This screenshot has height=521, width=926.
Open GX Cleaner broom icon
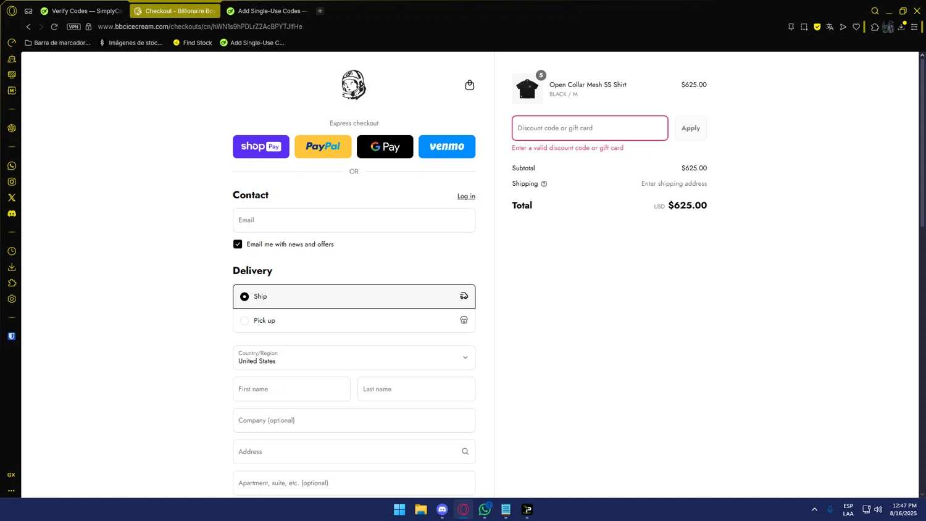[12, 59]
